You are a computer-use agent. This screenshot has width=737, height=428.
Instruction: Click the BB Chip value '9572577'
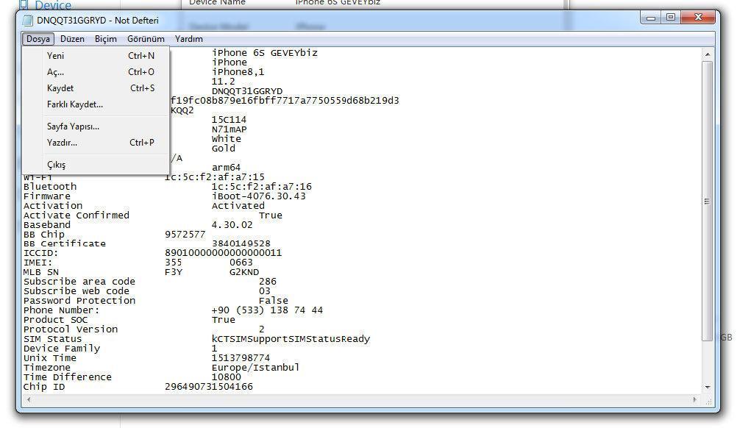pos(185,234)
